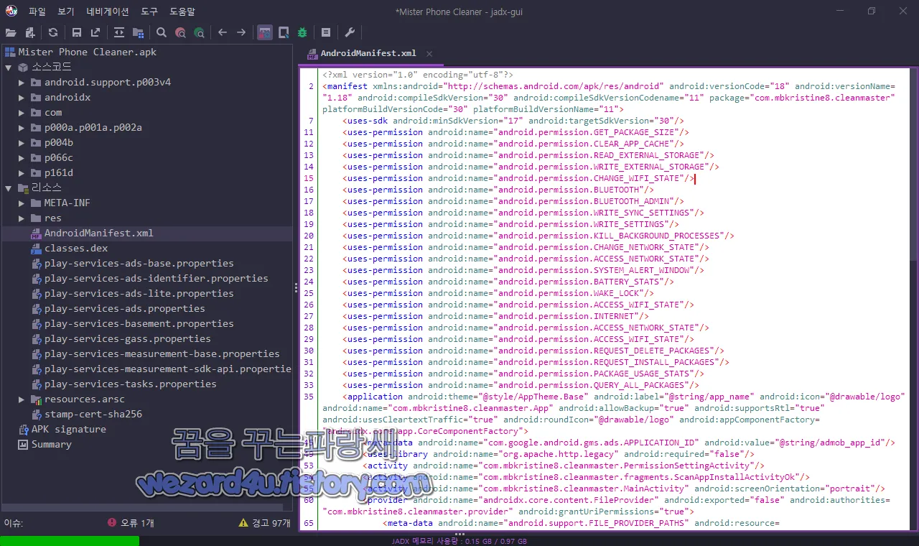Open Preferences with the wrench icon
Screen dimensions: 919x546
(x=350, y=32)
